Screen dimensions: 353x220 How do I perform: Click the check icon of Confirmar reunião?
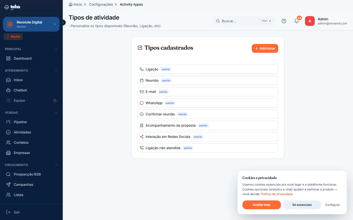click(x=142, y=114)
